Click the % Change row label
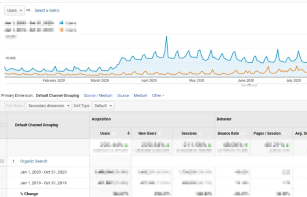 (x=29, y=194)
